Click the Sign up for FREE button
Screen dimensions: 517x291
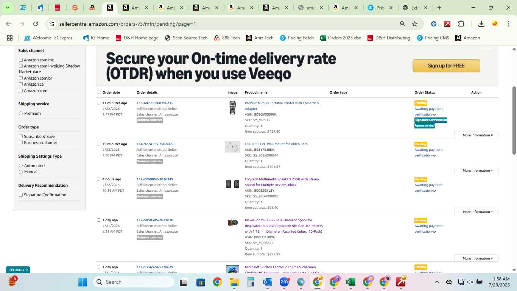pyautogui.click(x=446, y=66)
